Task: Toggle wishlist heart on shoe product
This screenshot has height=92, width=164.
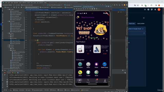Action: point(103,51)
